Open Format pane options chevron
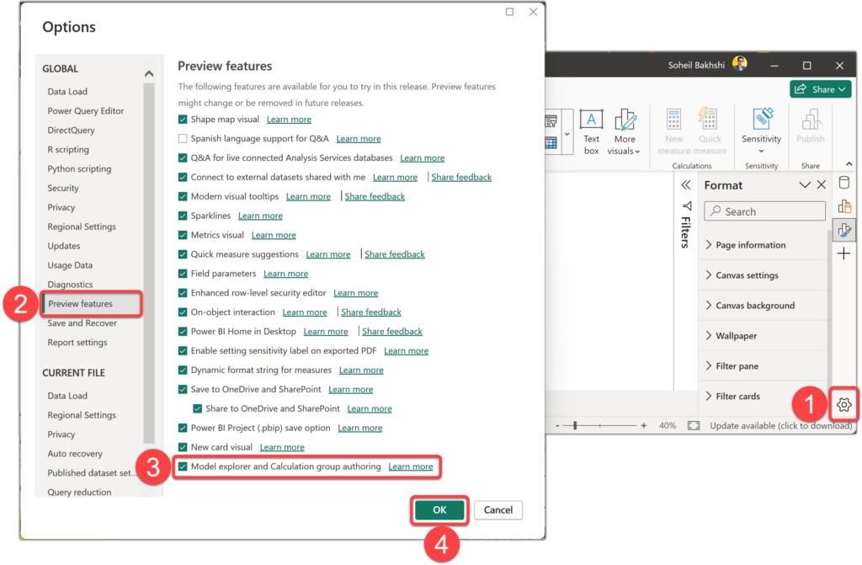 805,185
